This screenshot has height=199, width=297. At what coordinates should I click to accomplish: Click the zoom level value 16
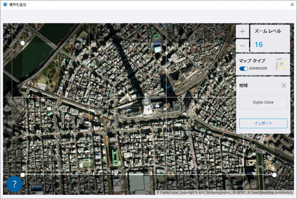click(x=258, y=45)
